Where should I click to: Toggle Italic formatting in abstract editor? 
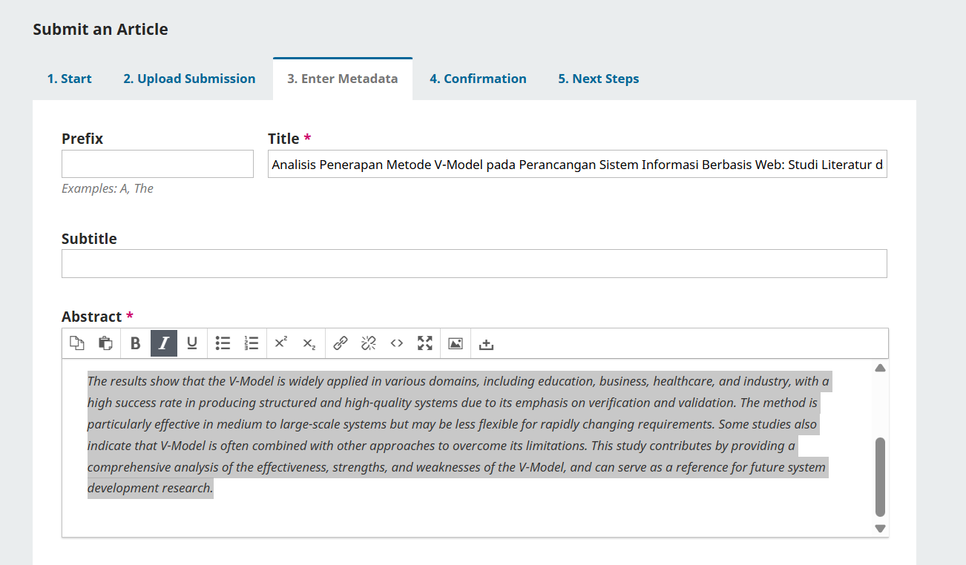(x=164, y=343)
